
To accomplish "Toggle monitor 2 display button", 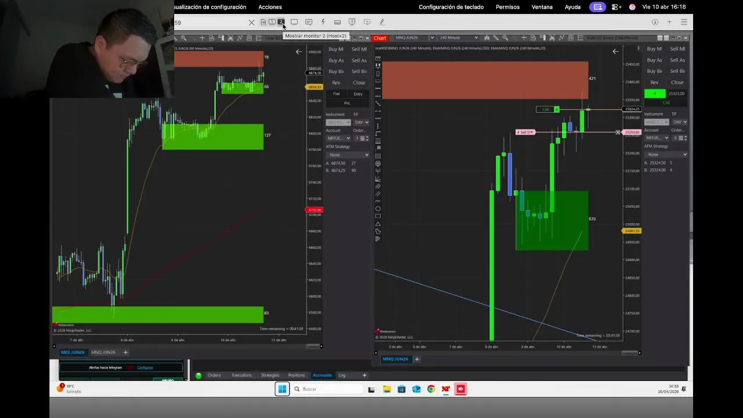I will tap(281, 22).
